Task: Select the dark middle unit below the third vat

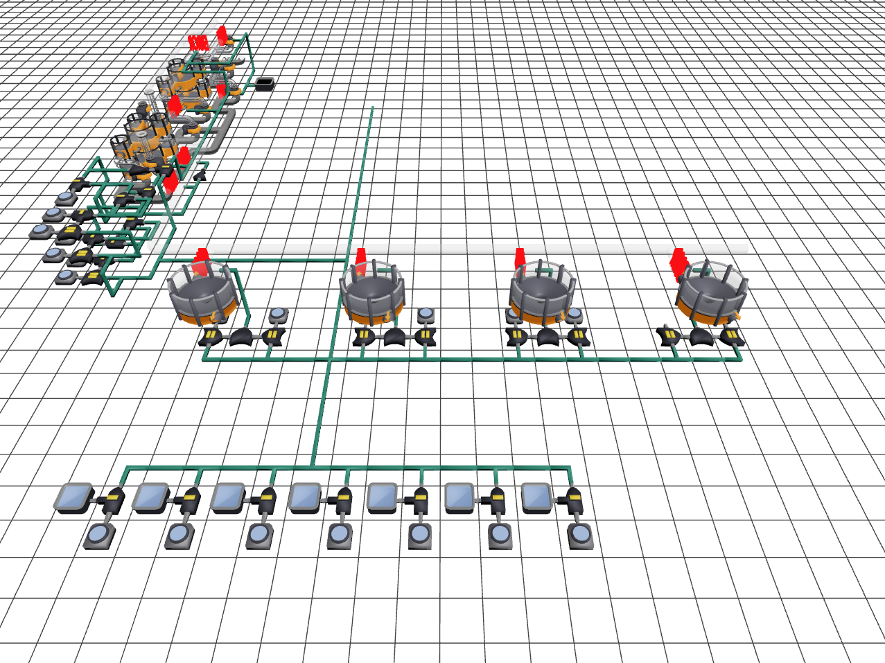Action: pos(547,337)
